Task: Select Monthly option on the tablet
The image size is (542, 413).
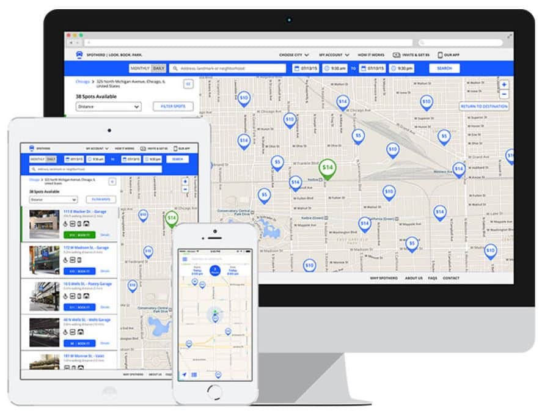Action: [37, 159]
